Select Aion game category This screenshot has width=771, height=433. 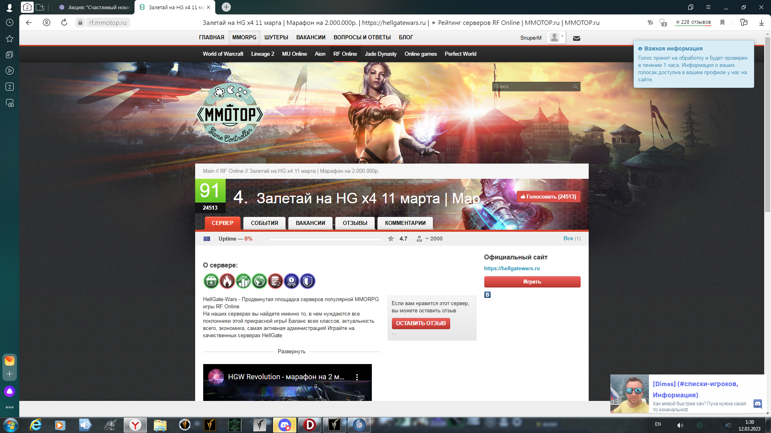(x=320, y=54)
